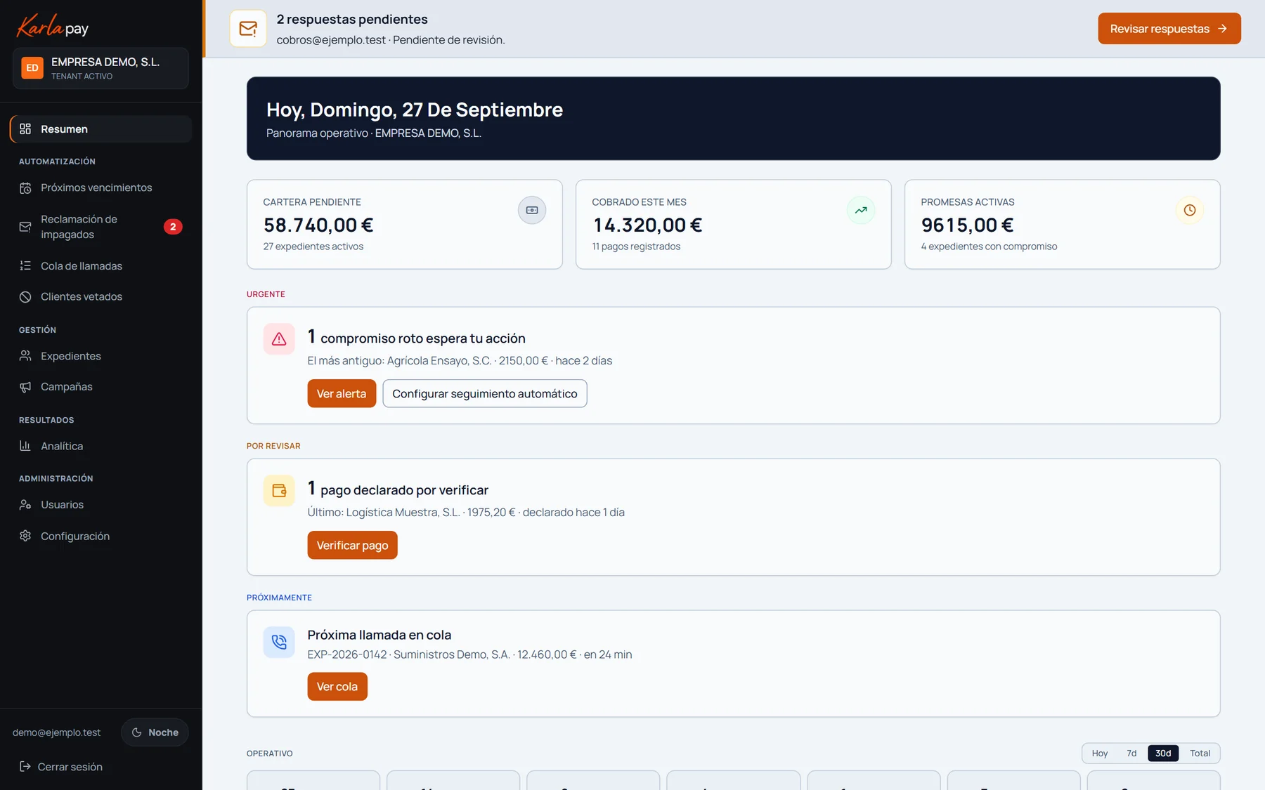1265x790 pixels.
Task: Toggle Noche dark mode
Action: click(x=155, y=732)
